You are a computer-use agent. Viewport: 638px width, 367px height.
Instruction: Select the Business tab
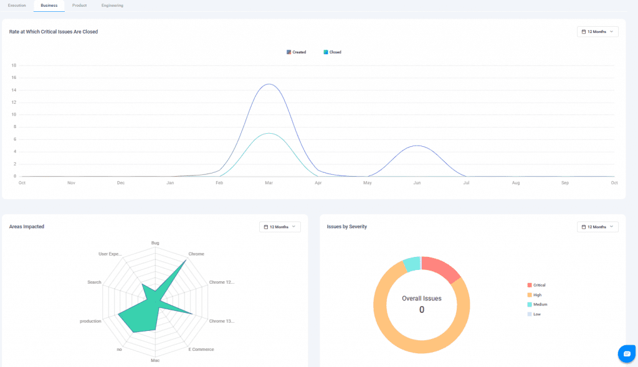click(x=49, y=6)
